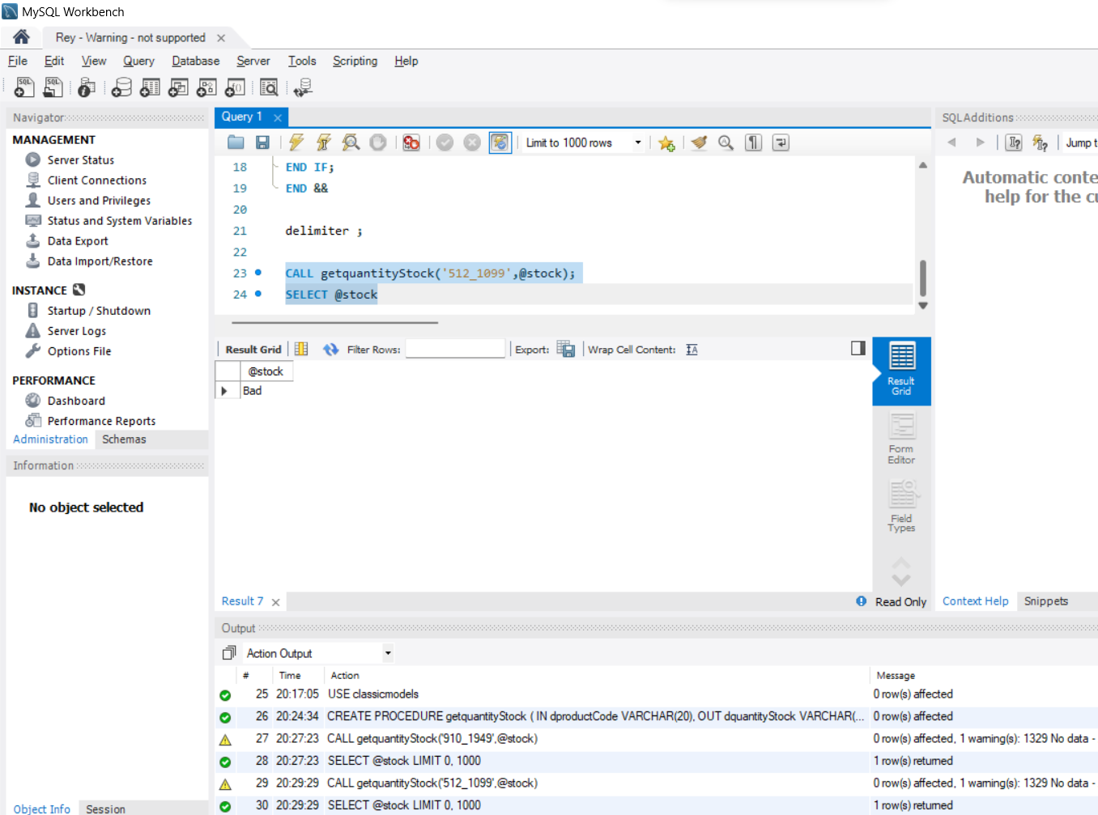Image resolution: width=1098 pixels, height=815 pixels.
Task: Close the Query 1 tab
Action: point(278,117)
